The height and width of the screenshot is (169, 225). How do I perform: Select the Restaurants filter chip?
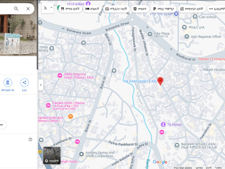(x=70, y=9)
